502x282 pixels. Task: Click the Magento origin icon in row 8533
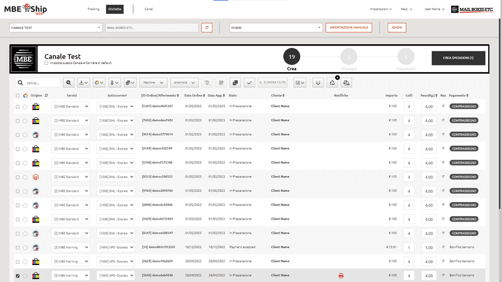[36, 177]
